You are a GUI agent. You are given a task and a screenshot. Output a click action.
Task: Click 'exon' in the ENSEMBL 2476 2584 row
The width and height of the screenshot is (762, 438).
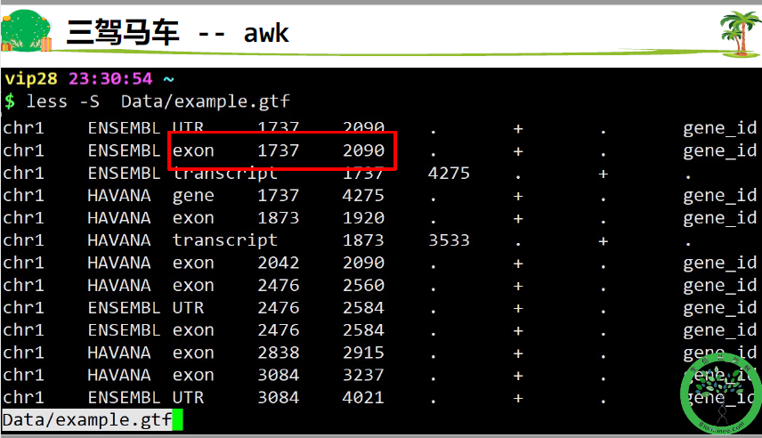pyautogui.click(x=193, y=330)
